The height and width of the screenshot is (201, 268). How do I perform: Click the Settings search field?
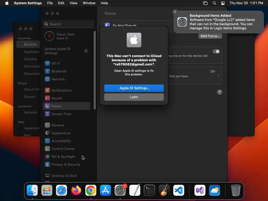[68, 24]
